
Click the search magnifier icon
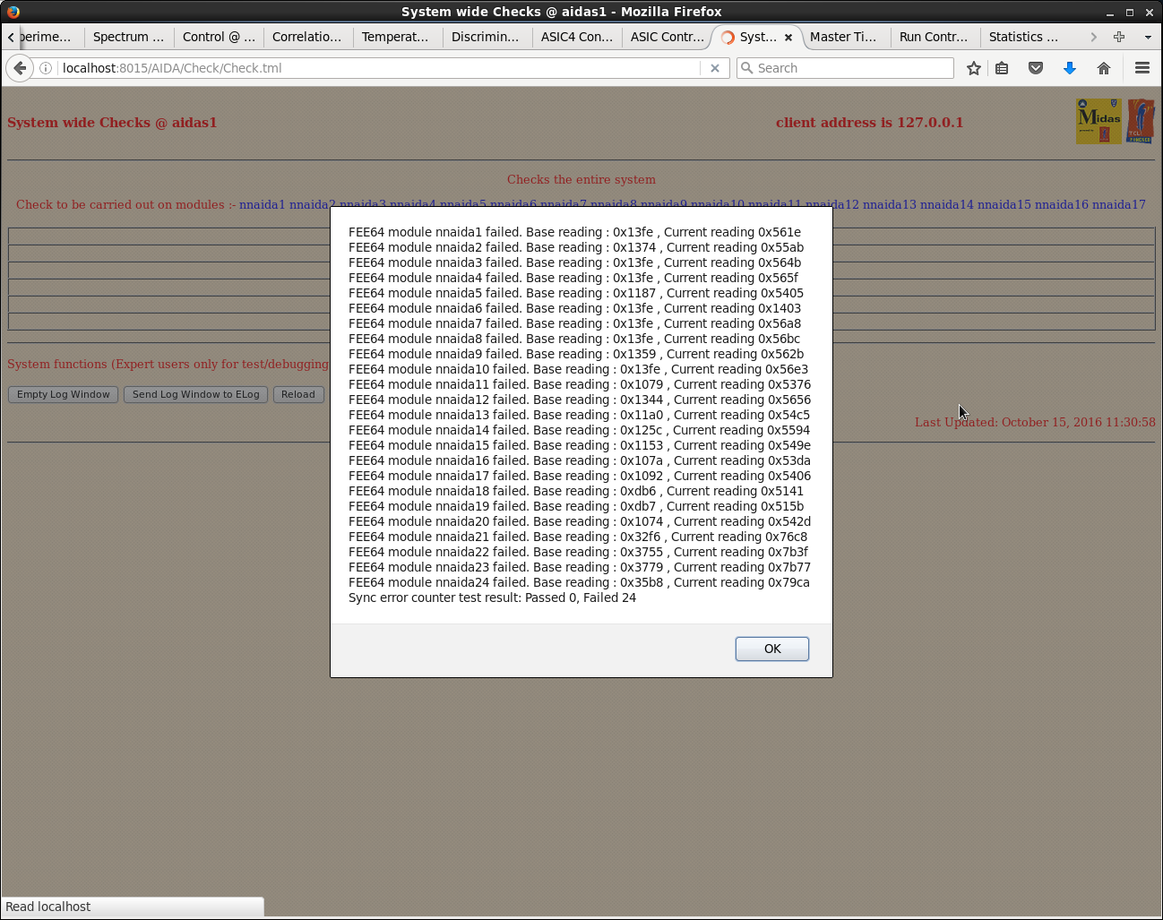[746, 68]
